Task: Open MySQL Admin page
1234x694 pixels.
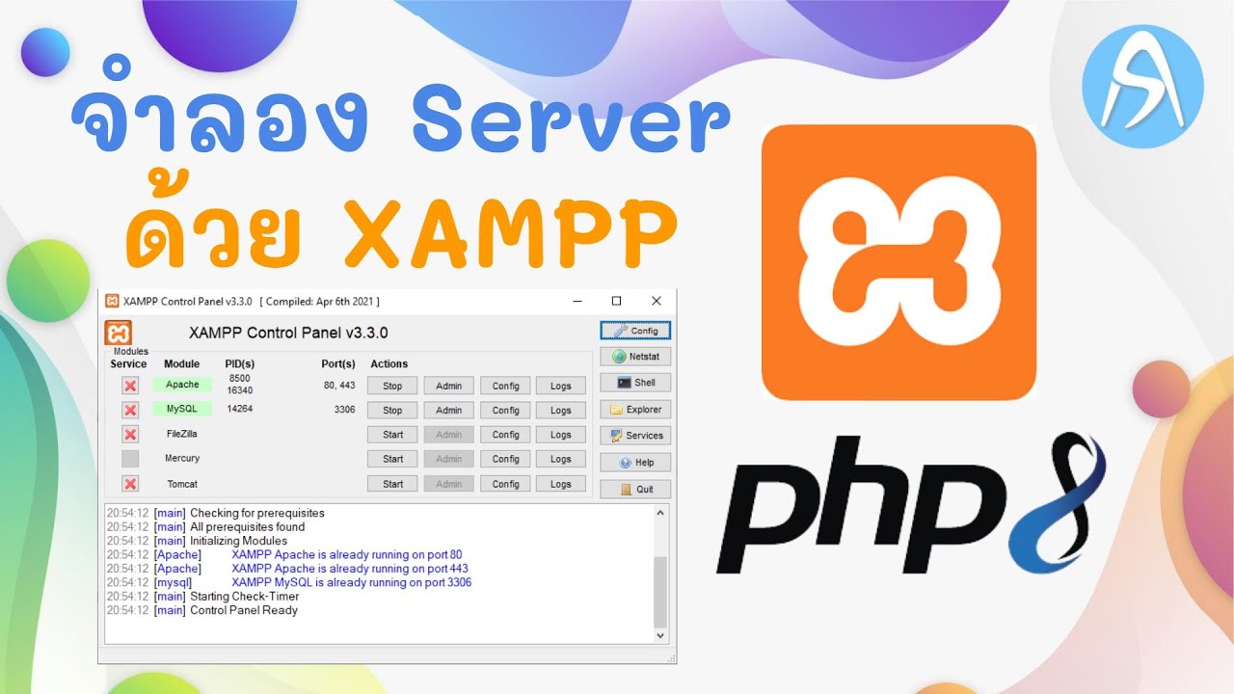Action: tap(449, 410)
